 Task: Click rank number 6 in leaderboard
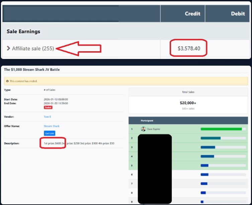tap(132, 175)
